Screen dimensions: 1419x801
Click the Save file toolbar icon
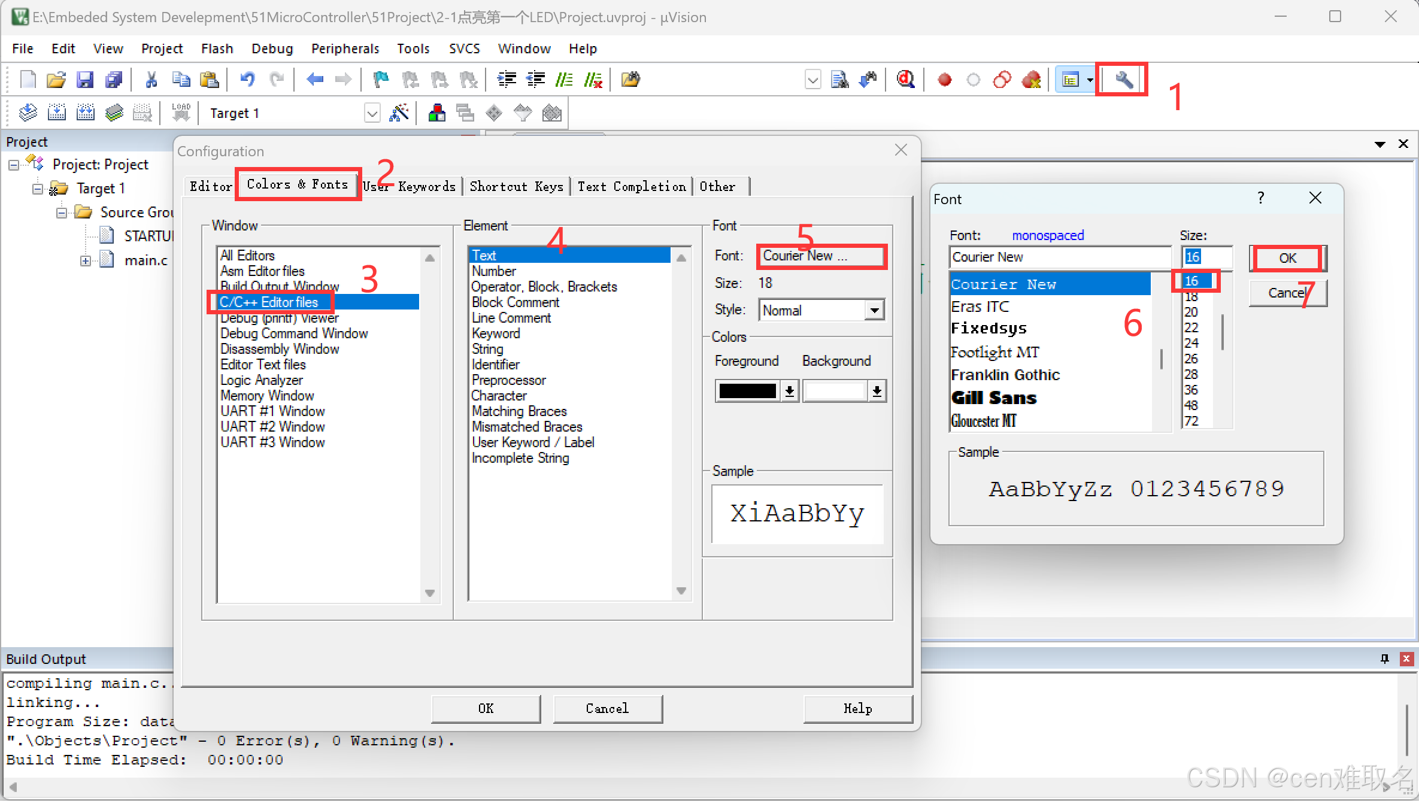(x=84, y=80)
